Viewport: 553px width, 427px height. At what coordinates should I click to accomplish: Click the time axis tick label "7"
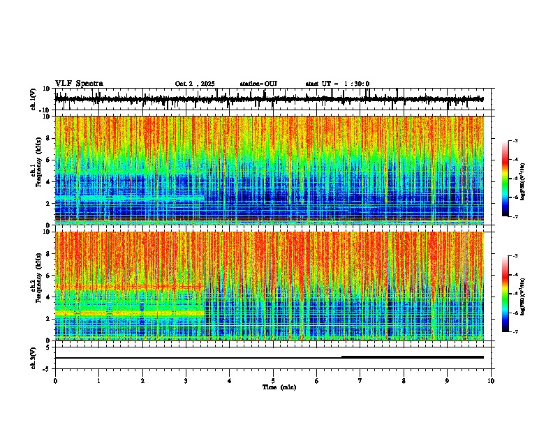click(x=360, y=381)
